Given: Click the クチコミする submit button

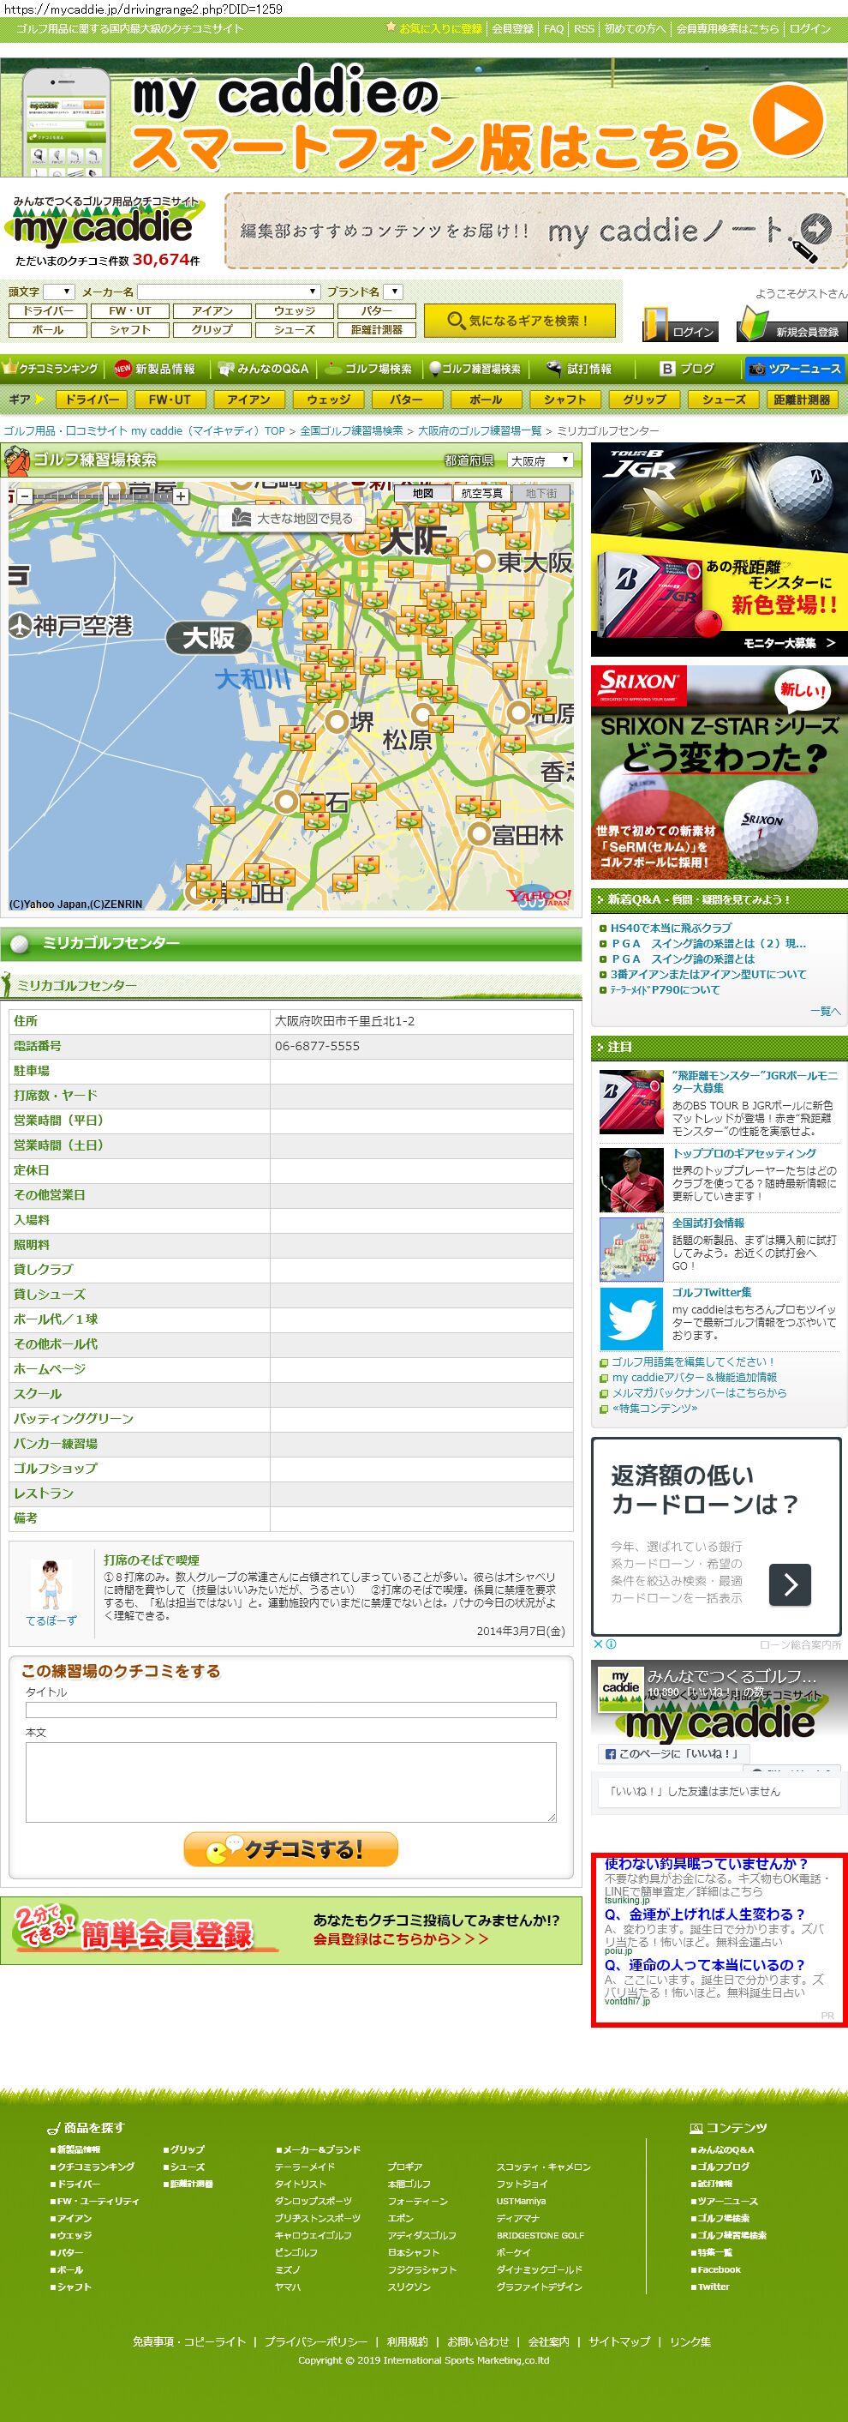Looking at the screenshot, I should click(291, 1848).
